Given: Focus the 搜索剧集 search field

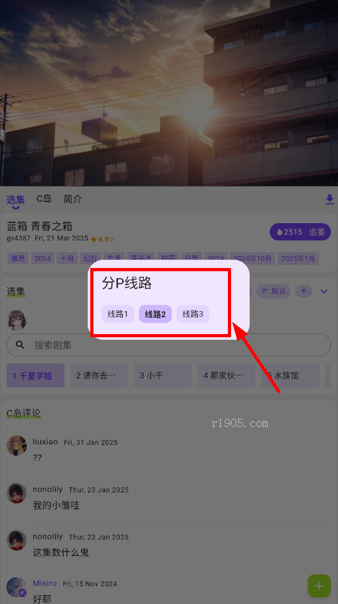Looking at the screenshot, I should click(169, 345).
